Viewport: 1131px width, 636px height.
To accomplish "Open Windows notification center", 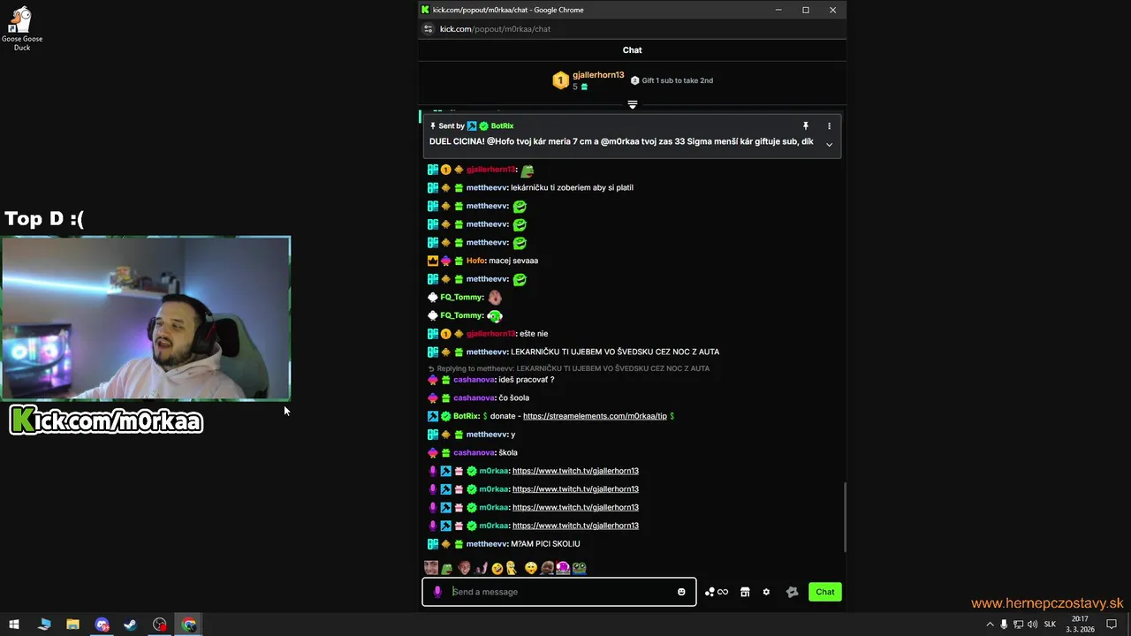I will click(1112, 625).
